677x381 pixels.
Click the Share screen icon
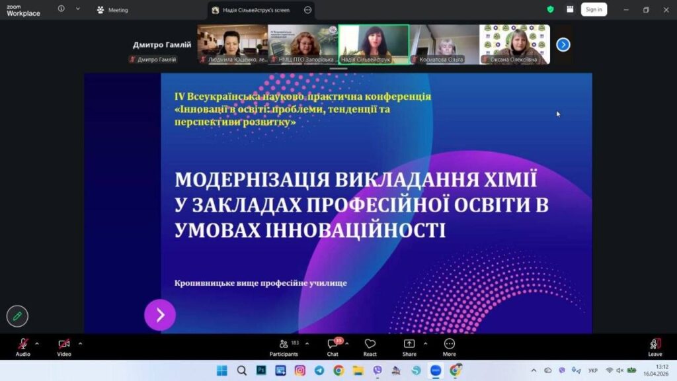point(409,345)
